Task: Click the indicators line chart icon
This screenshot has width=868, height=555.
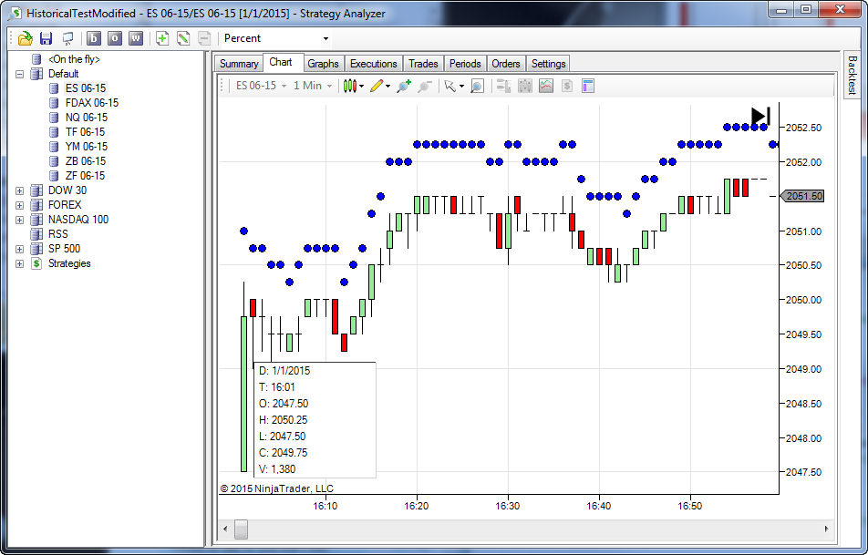Action: pos(546,86)
